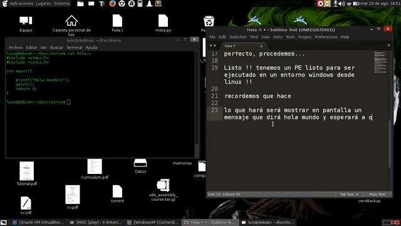Open the tab list dropdown arrow in Sublime
This screenshot has height=226, width=401.
coord(388,46)
